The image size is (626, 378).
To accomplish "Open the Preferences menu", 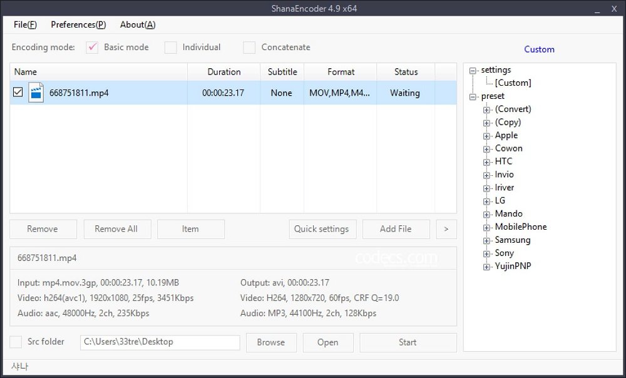I will [x=78, y=24].
